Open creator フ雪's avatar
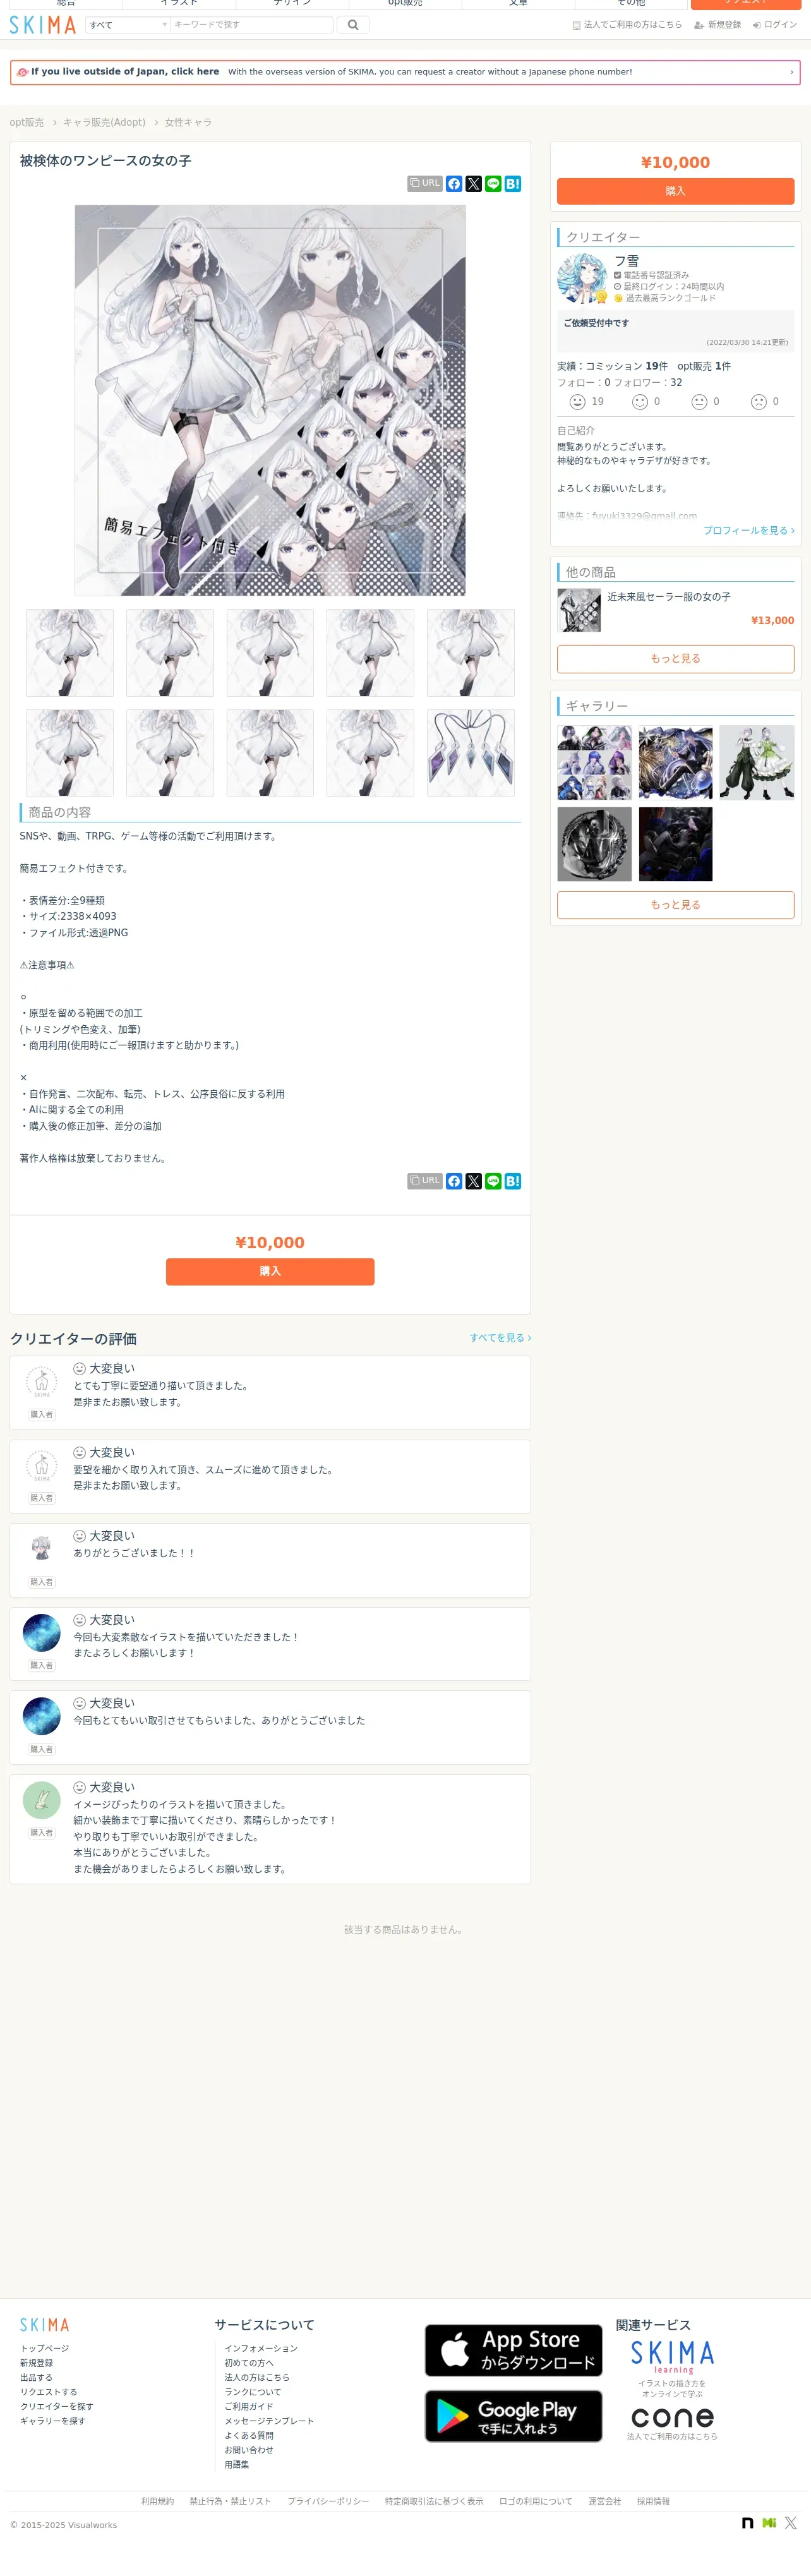This screenshot has height=2576, width=811. click(x=582, y=278)
